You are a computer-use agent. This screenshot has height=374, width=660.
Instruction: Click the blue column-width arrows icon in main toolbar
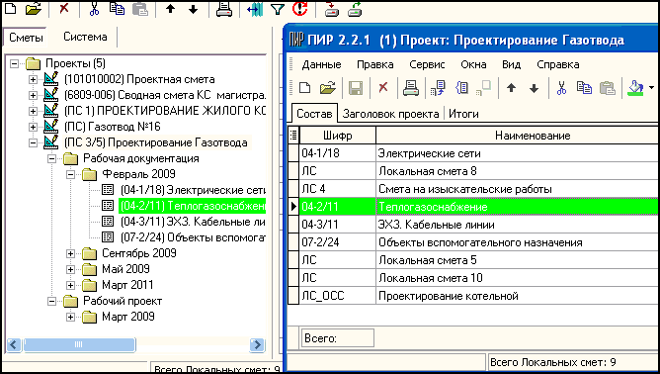click(255, 9)
